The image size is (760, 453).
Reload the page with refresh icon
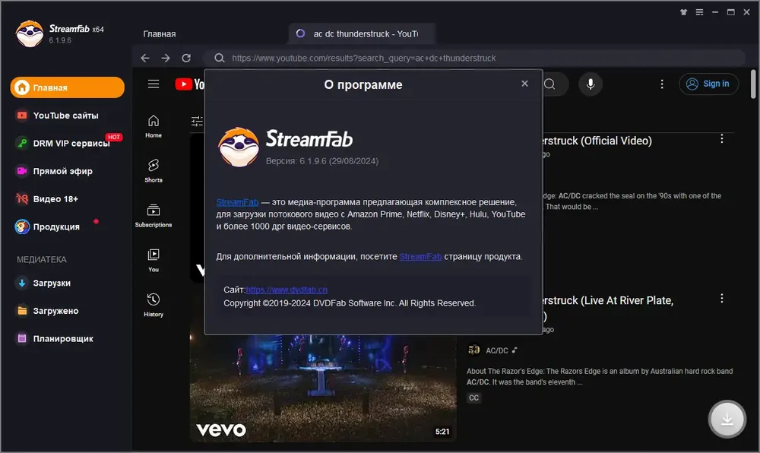(186, 58)
